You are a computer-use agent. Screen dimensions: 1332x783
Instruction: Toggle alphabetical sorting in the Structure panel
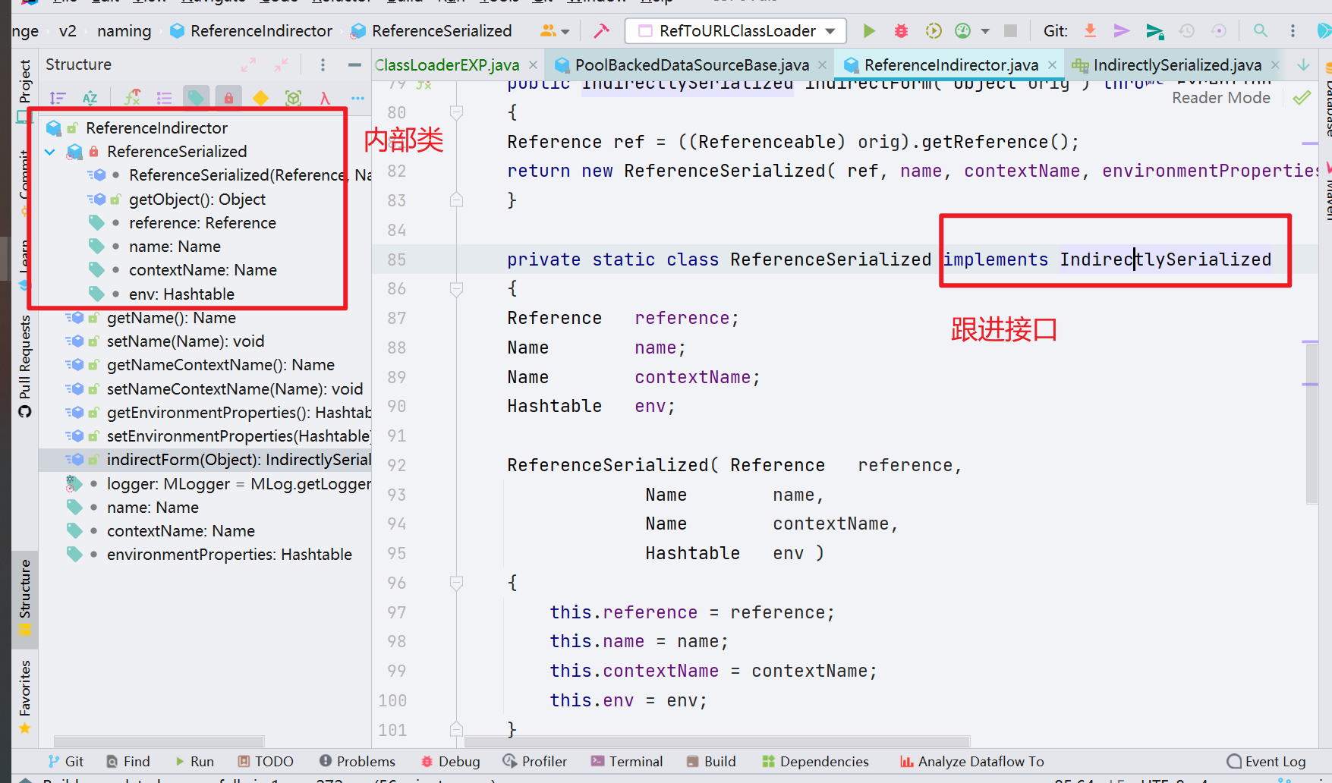[x=90, y=97]
